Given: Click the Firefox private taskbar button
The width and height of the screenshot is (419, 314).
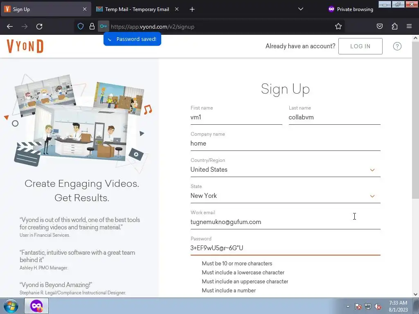Looking at the screenshot, I should tap(36, 306).
